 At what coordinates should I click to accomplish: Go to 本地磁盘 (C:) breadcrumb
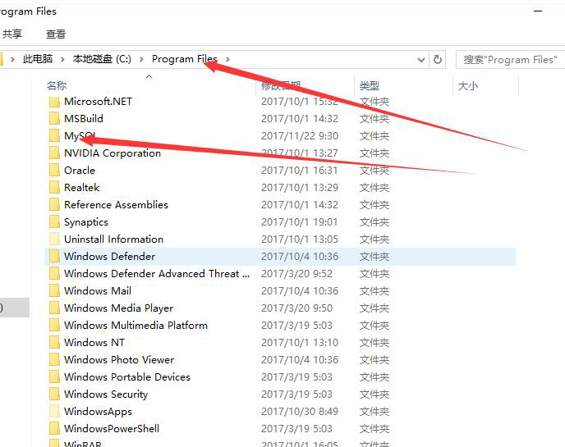pyautogui.click(x=102, y=59)
